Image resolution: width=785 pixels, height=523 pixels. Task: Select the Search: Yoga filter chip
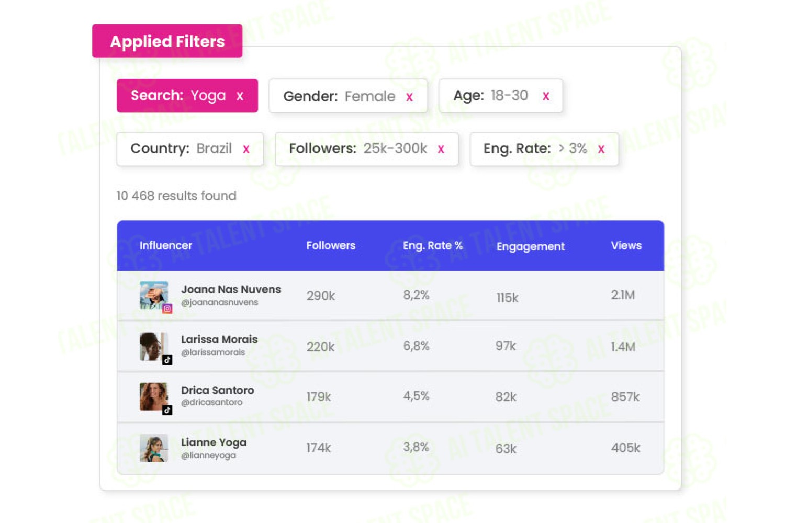(x=187, y=96)
